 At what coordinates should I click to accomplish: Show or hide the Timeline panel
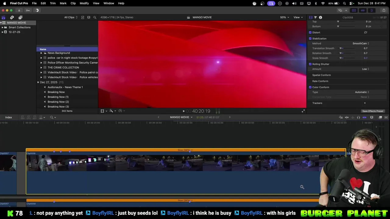pos(363,10)
